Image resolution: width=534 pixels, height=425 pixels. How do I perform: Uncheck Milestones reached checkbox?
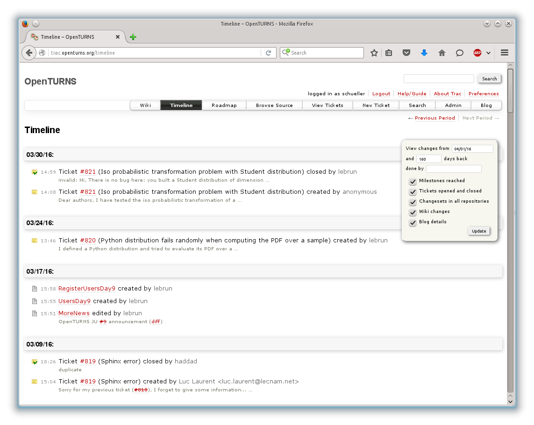pos(413,181)
